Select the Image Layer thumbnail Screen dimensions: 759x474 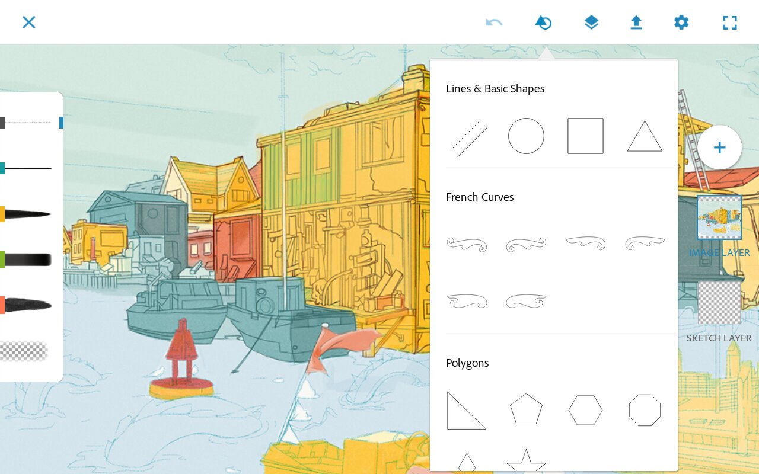719,217
